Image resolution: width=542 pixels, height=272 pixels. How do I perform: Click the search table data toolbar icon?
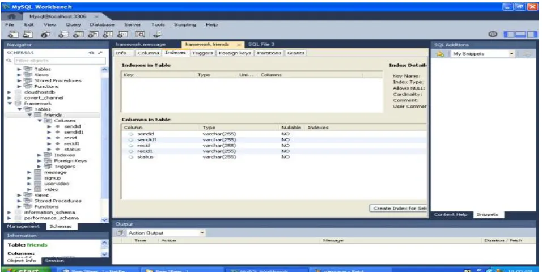pyautogui.click(x=140, y=34)
